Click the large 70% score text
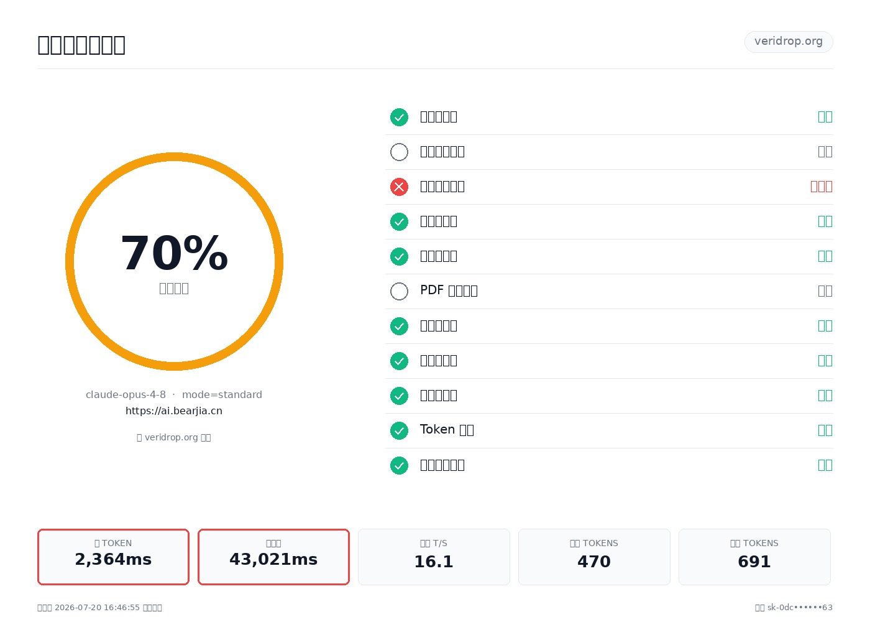Image resolution: width=870 pixels, height=622 pixels. coord(174,254)
